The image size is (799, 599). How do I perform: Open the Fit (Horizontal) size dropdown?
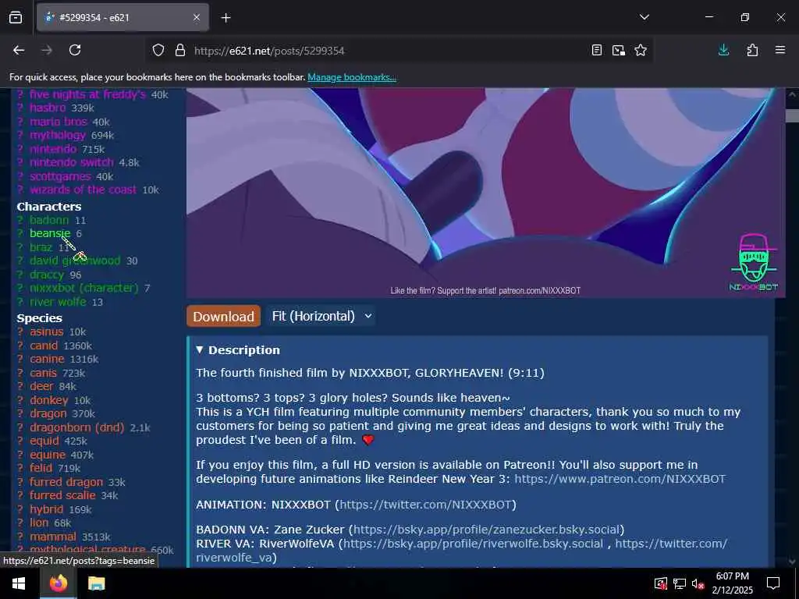321,317
